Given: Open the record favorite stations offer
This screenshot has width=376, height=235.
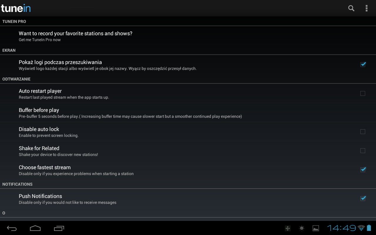Looking at the screenshot, I should coord(75,33).
